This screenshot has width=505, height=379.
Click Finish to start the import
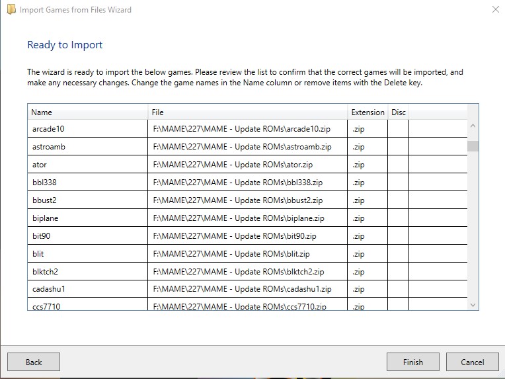pyautogui.click(x=413, y=362)
